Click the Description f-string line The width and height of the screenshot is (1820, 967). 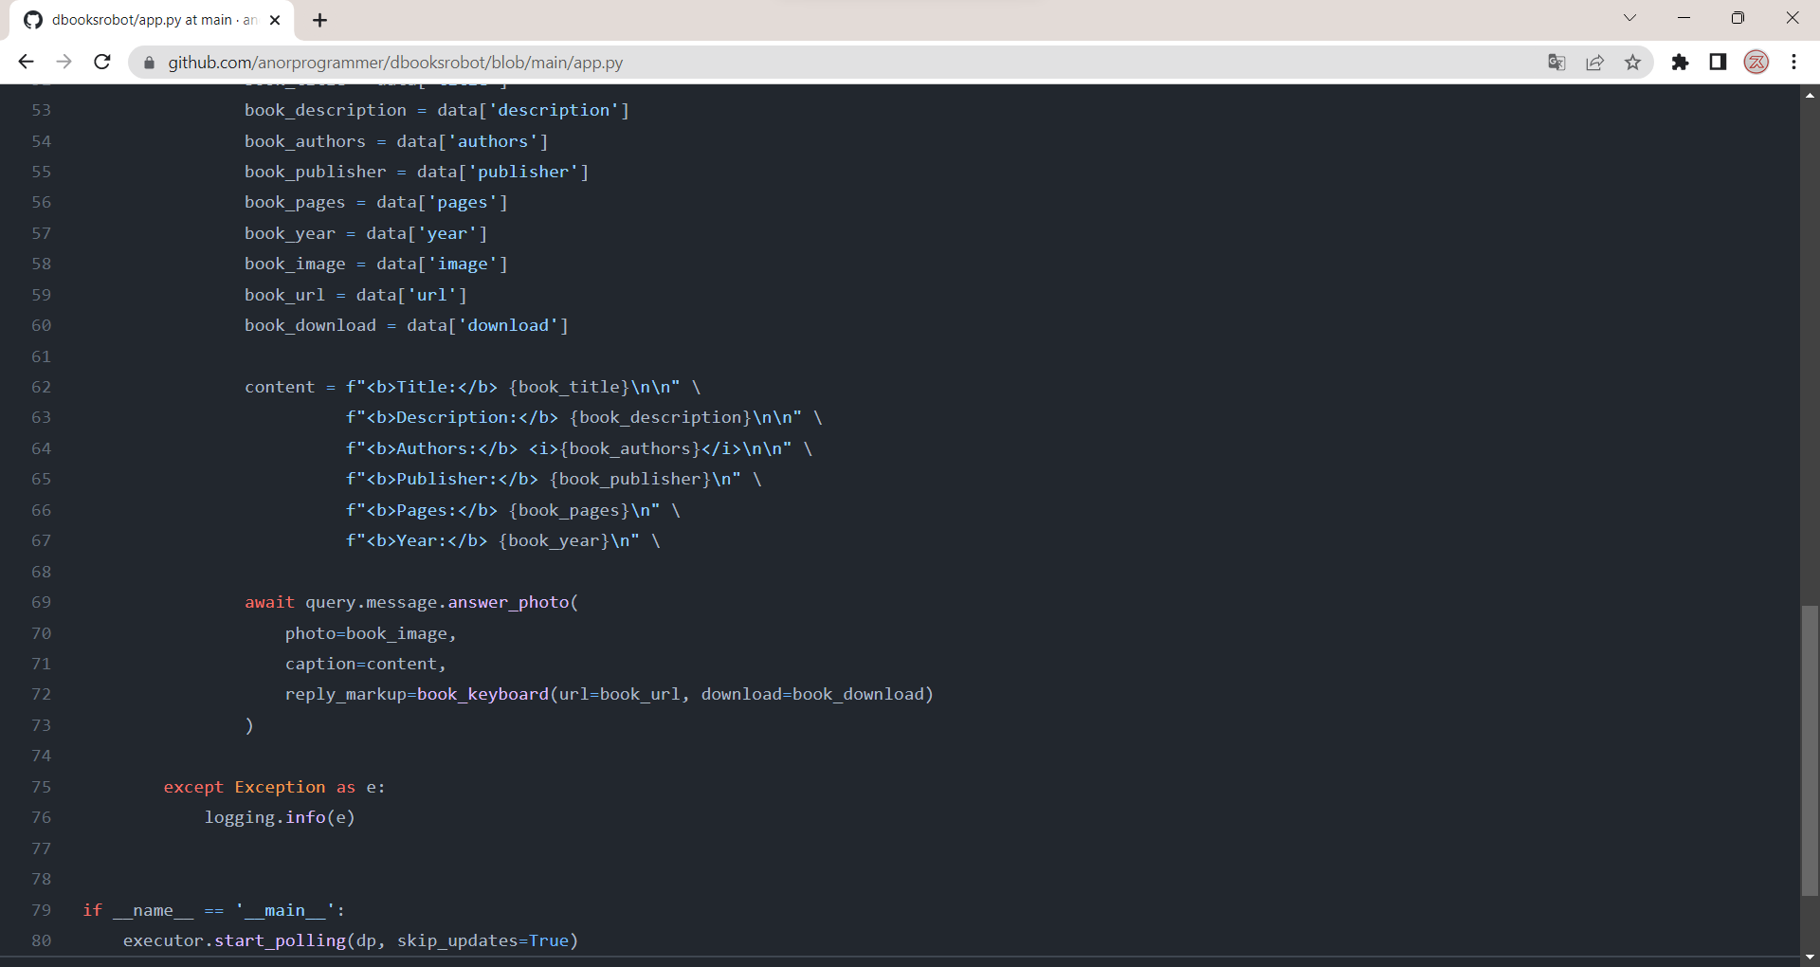point(584,417)
